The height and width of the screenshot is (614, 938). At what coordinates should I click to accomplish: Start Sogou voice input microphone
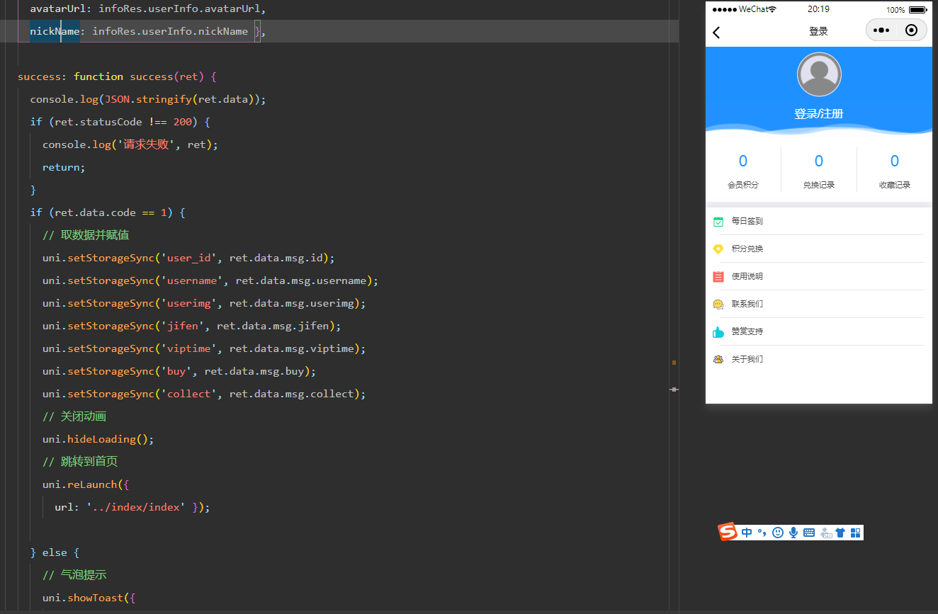click(x=793, y=533)
